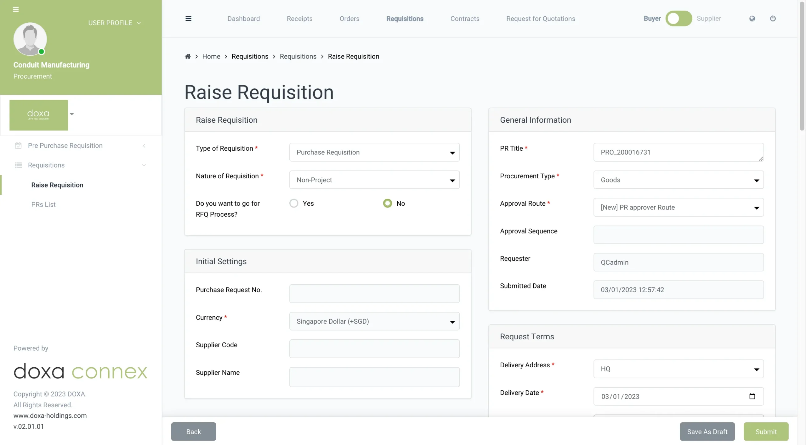Click the Save As Draft button

point(707,431)
